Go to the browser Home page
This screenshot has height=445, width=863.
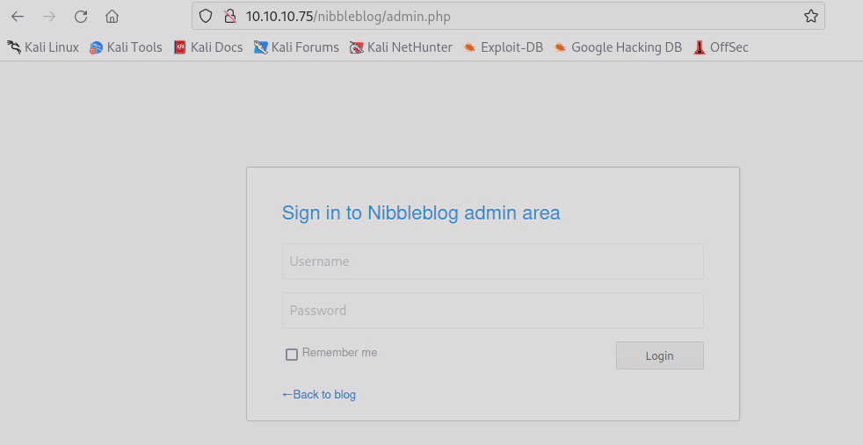(112, 16)
